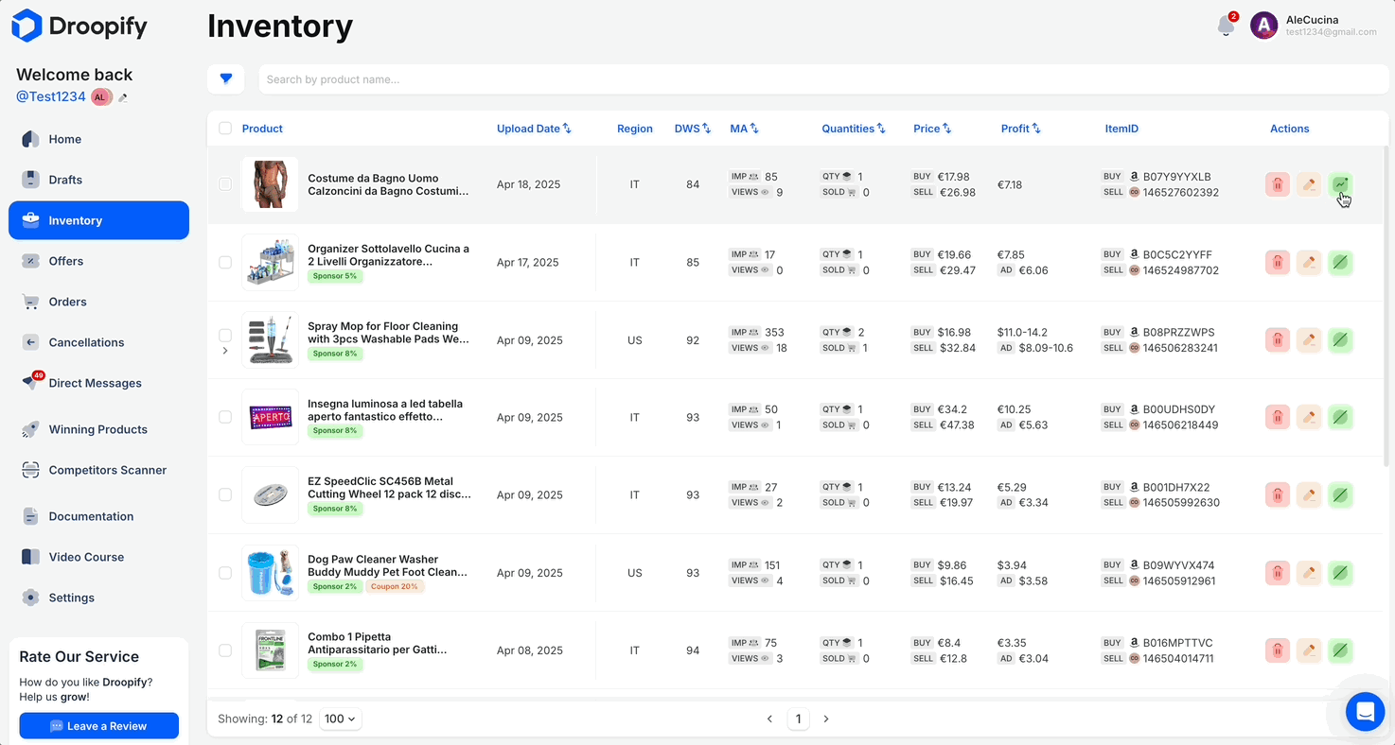The height and width of the screenshot is (745, 1395).
Task: Click the Droopify logo
Action: click(79, 26)
